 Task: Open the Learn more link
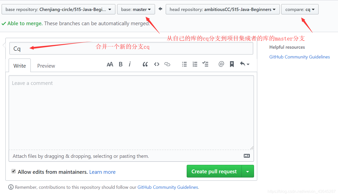[x=102, y=172]
